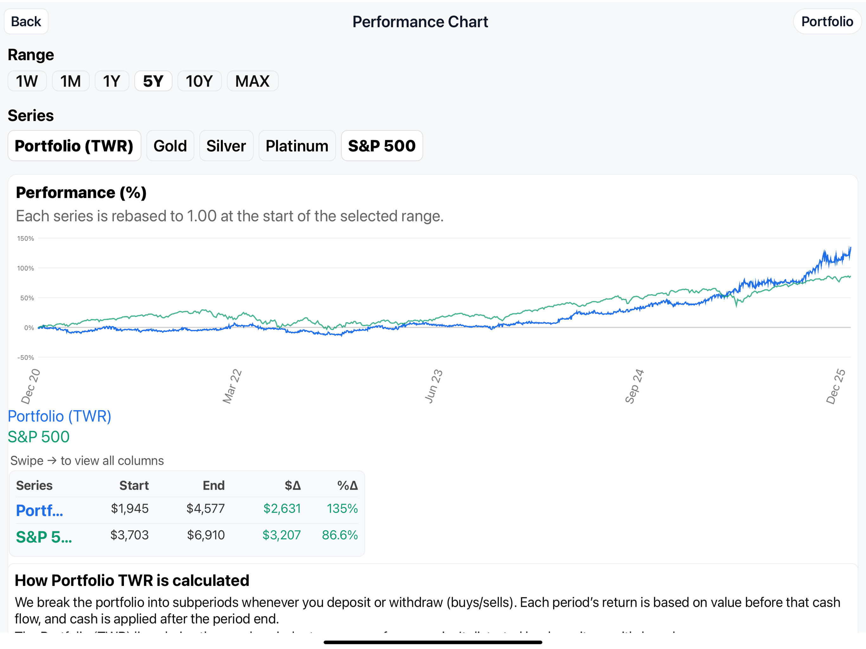This screenshot has height=649, width=866.
Task: Click the End column header
Action: 214,485
